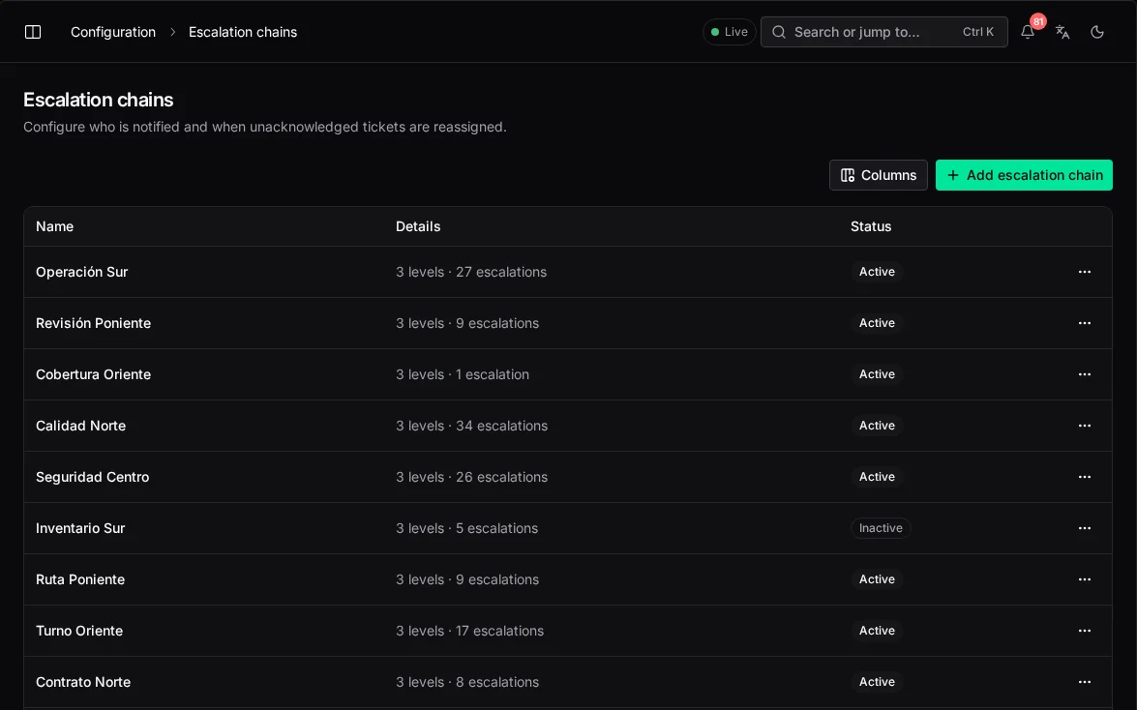Click the Inactive badge for Inventario Sur

point(881,528)
